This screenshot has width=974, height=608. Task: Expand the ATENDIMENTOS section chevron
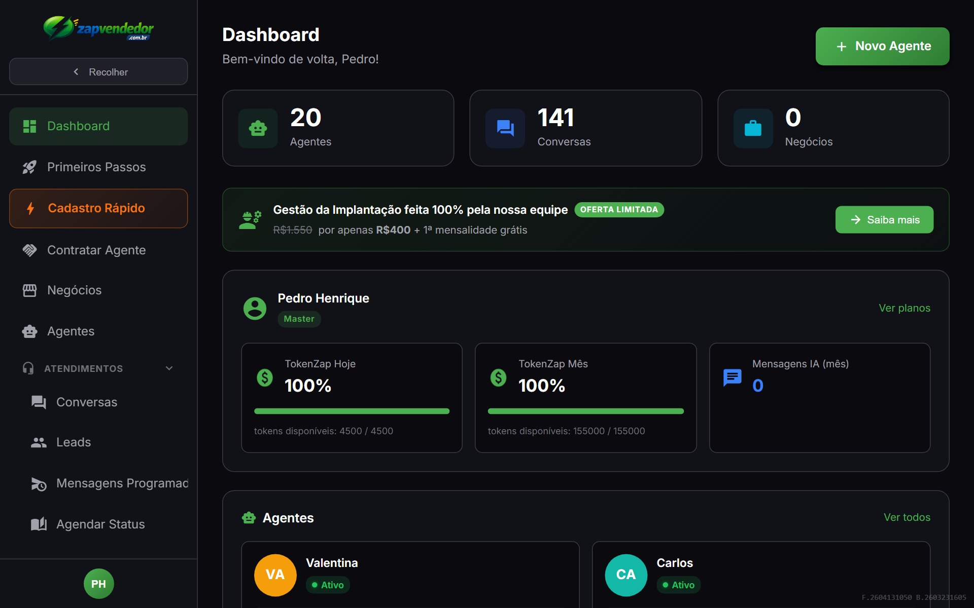point(169,368)
